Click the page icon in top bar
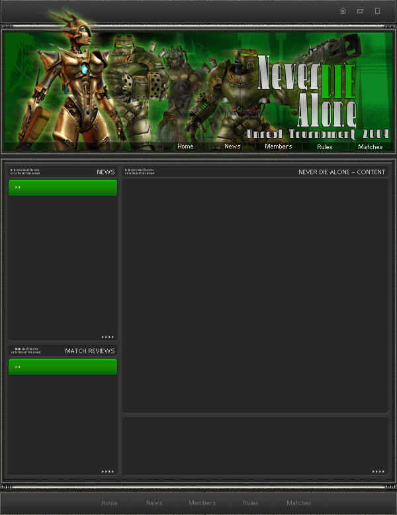 (x=378, y=11)
